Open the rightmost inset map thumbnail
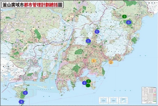 (x=123, y=100)
